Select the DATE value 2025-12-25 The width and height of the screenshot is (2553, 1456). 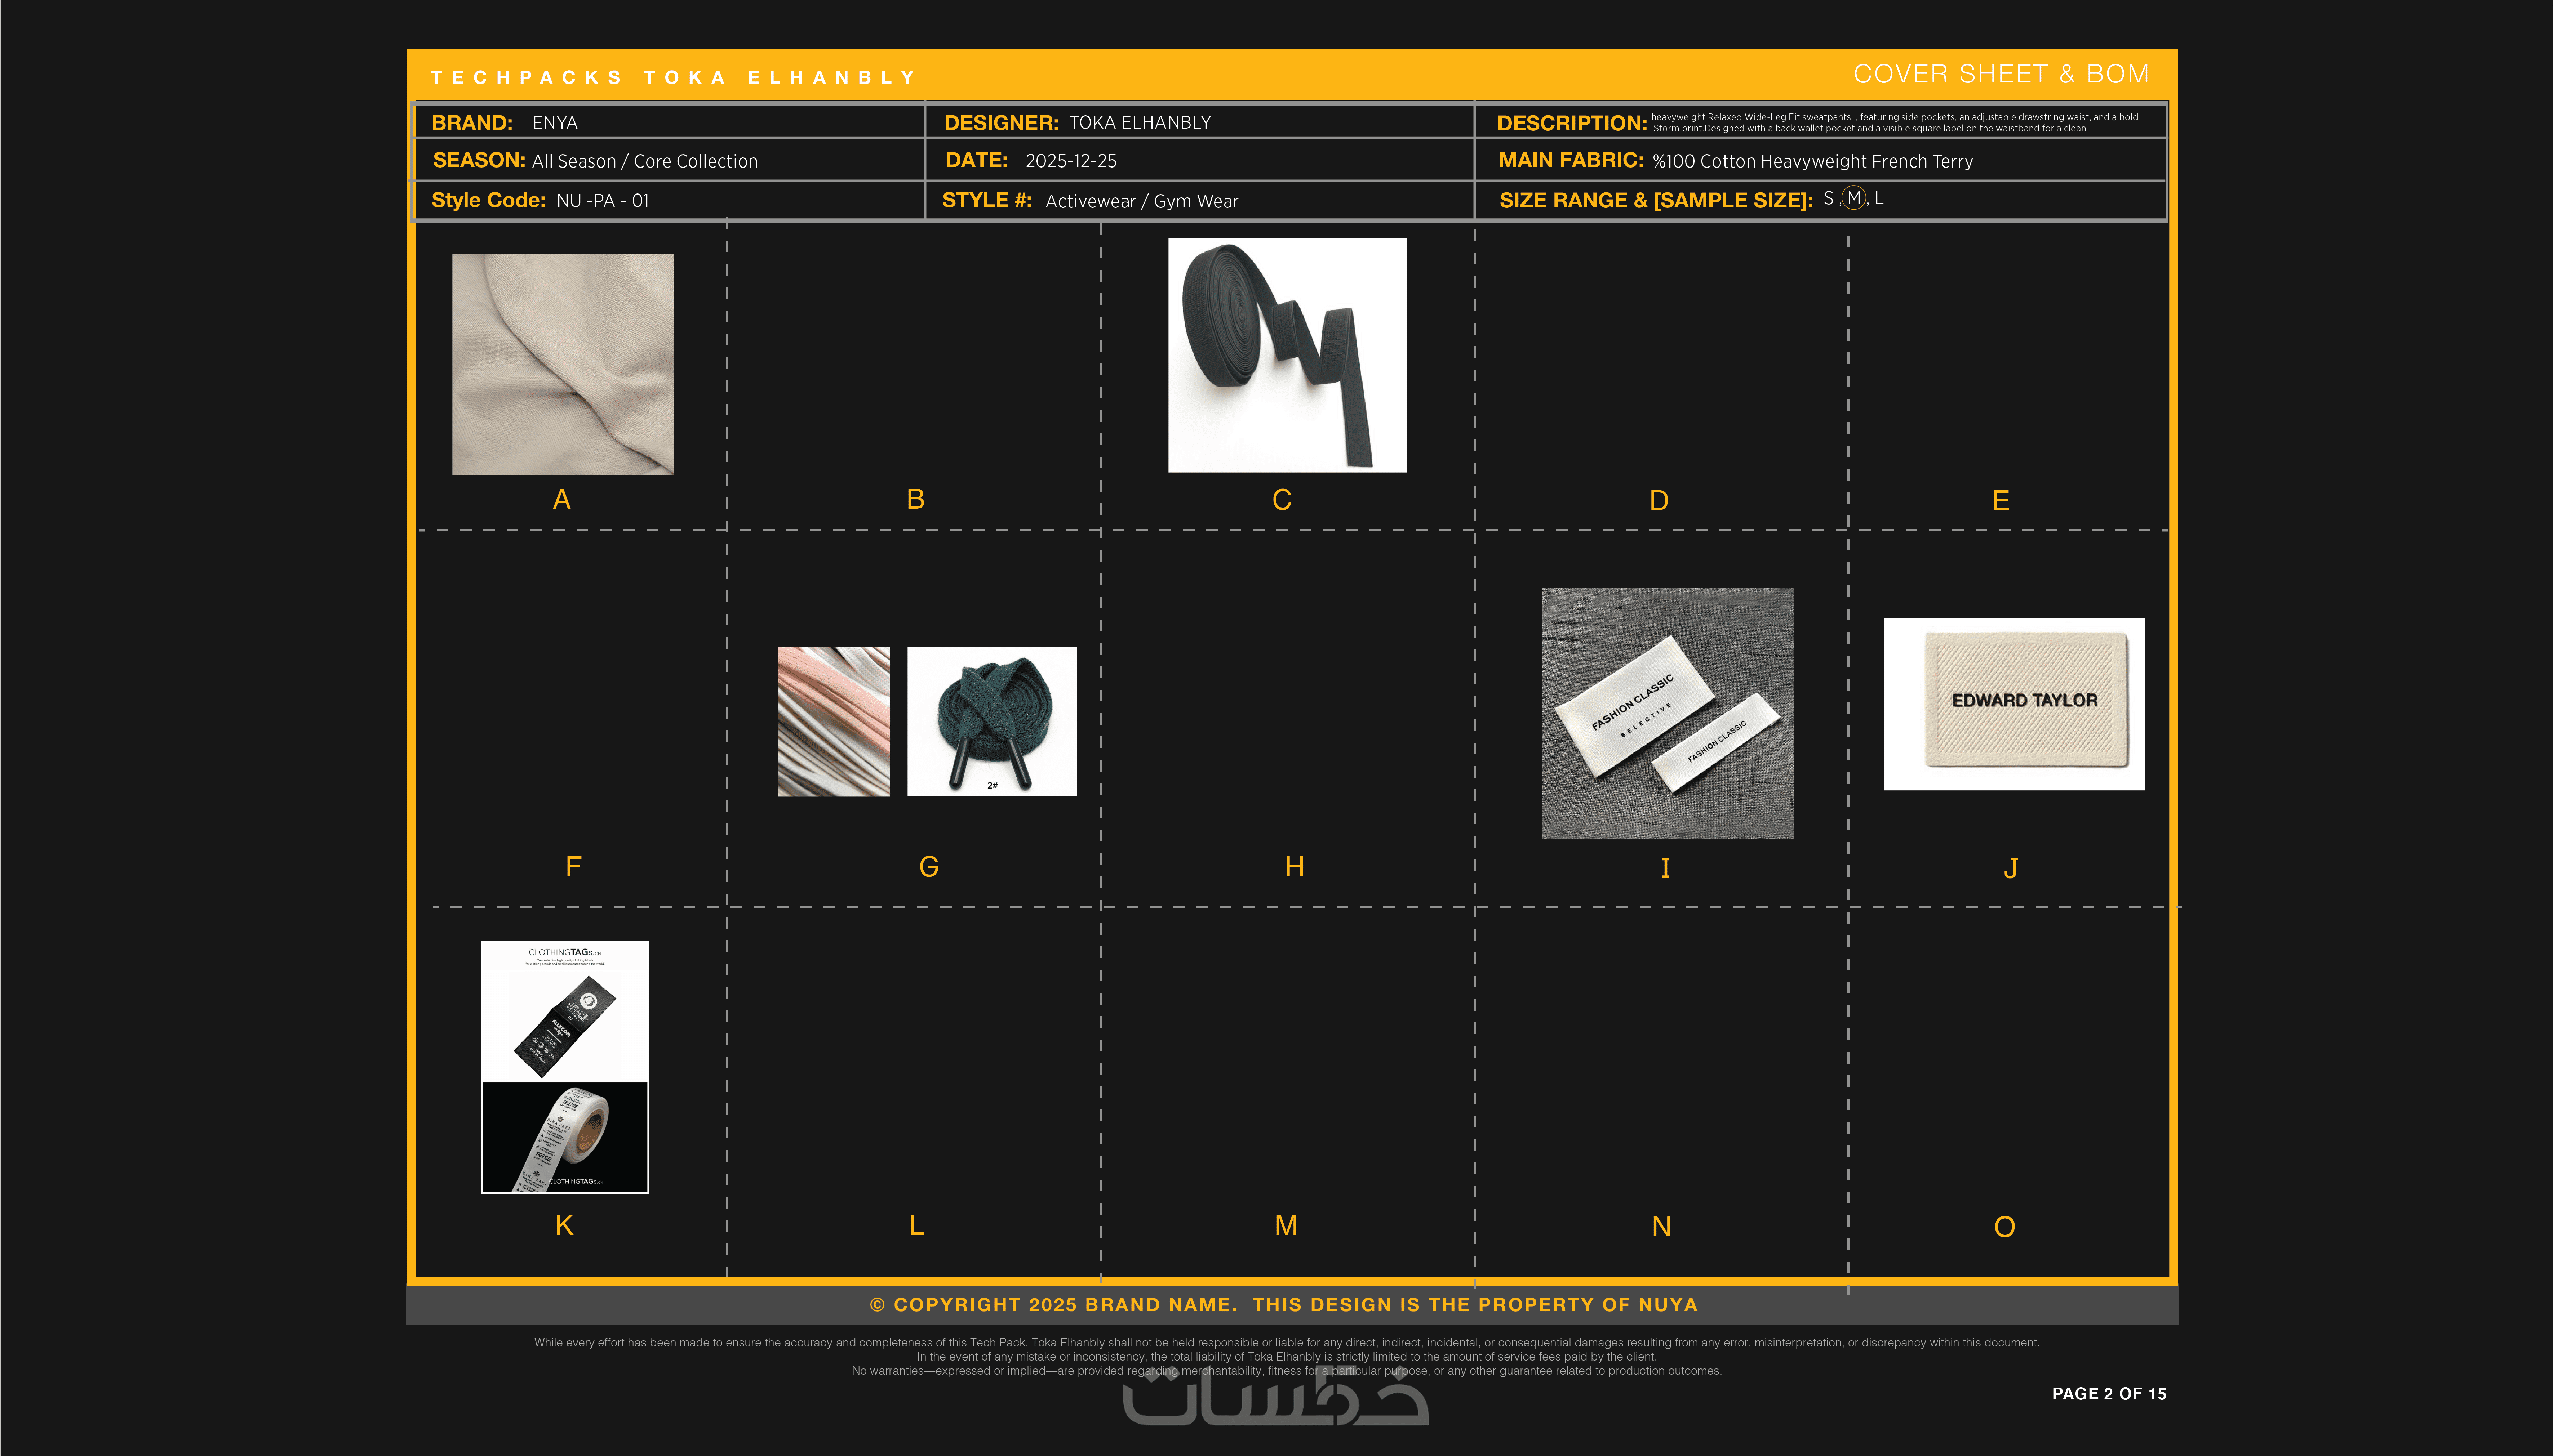[x=1070, y=161]
